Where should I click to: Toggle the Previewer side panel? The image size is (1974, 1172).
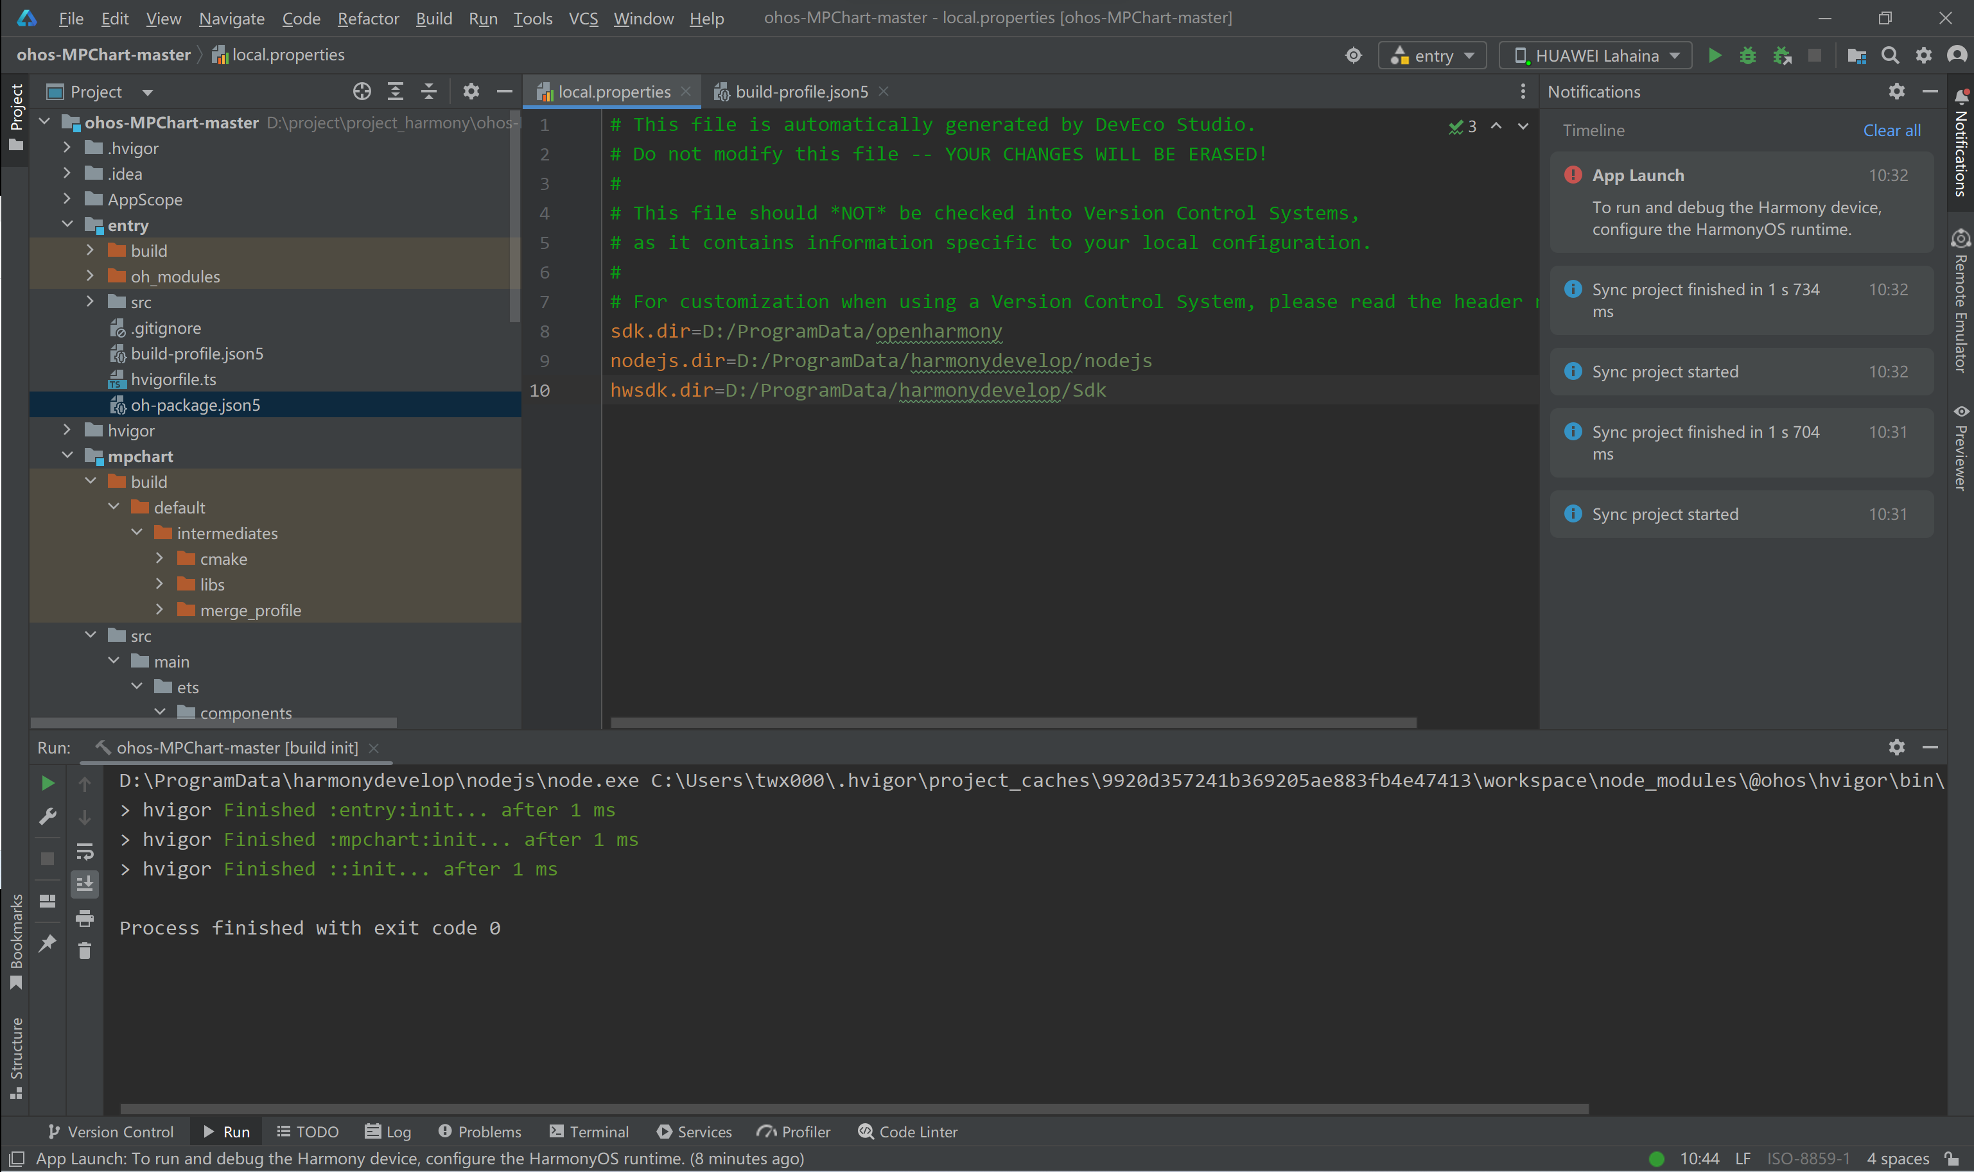point(1960,448)
